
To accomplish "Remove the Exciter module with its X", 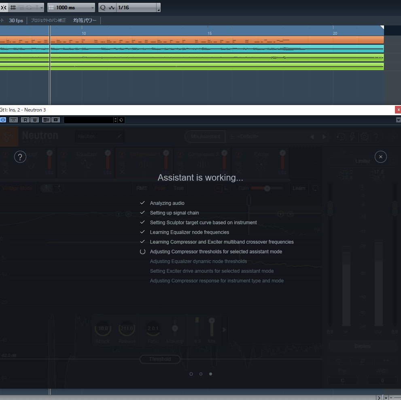I will pos(238,172).
